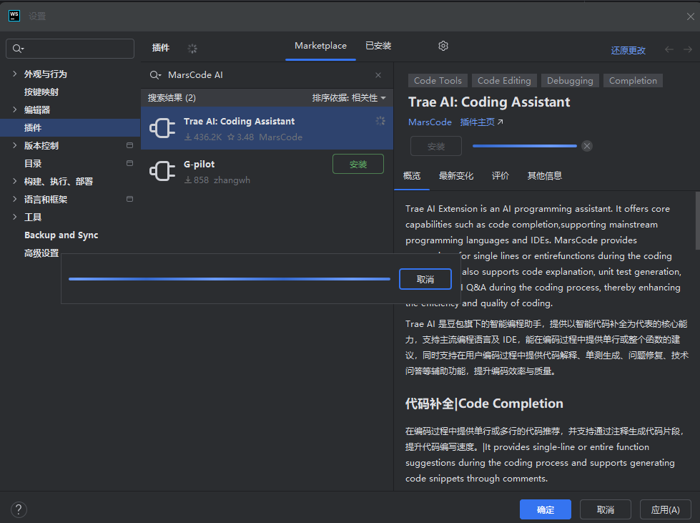Open the MarsCode vendor link

(430, 122)
